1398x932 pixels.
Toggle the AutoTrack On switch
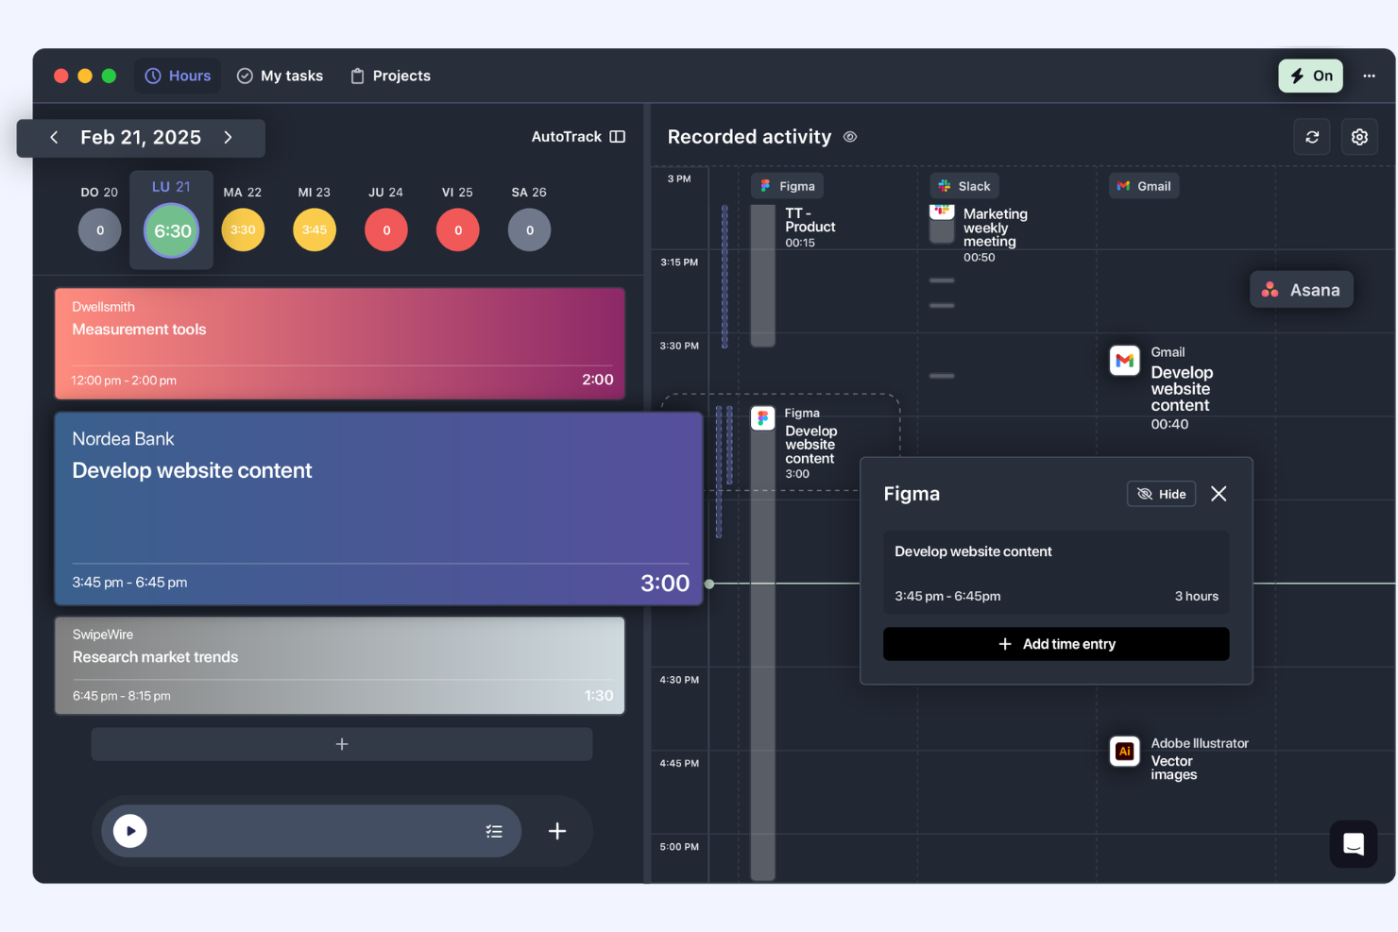coord(1310,76)
